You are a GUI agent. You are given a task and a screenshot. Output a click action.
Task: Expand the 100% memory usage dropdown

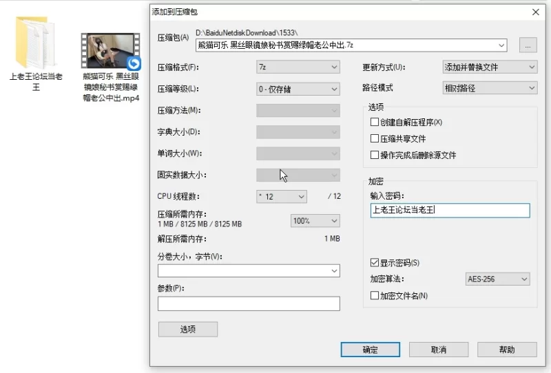pyautogui.click(x=315, y=221)
